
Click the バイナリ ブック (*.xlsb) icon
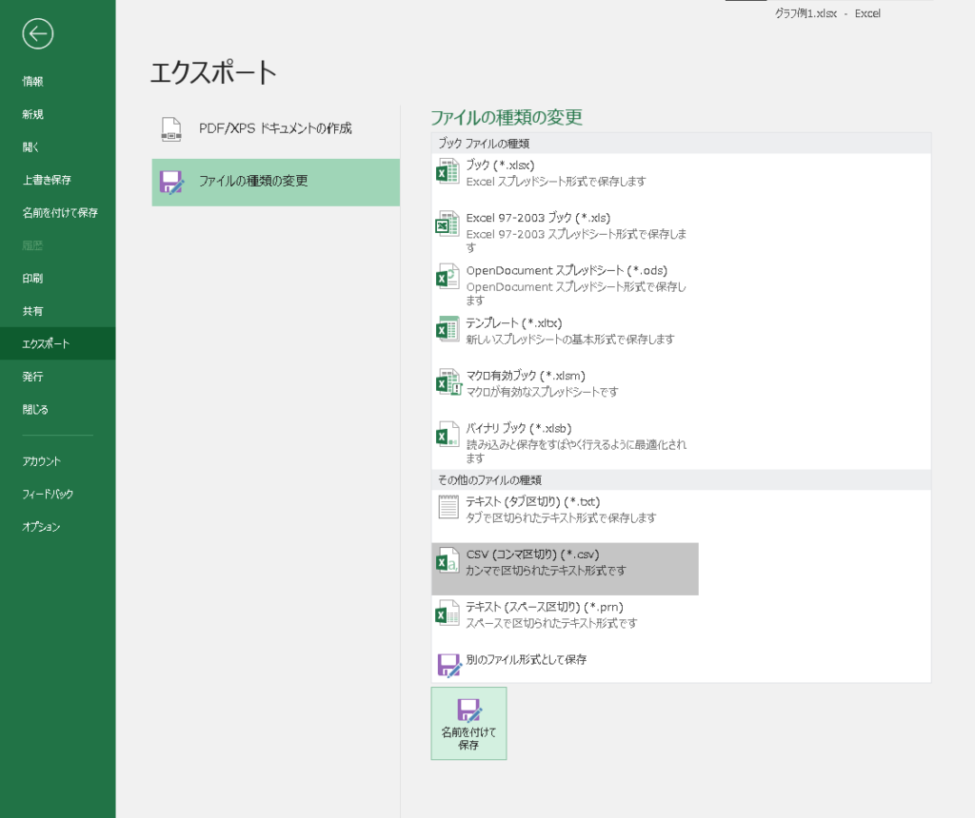pos(448,435)
